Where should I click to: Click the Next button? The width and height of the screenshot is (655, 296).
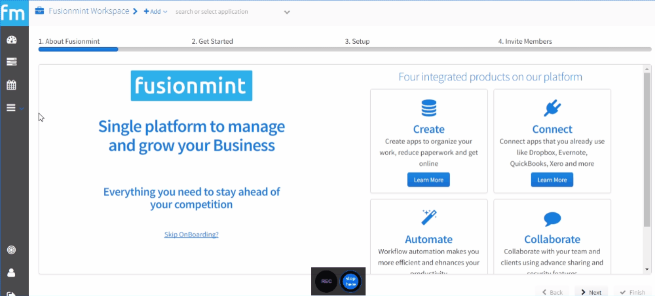pyautogui.click(x=591, y=292)
